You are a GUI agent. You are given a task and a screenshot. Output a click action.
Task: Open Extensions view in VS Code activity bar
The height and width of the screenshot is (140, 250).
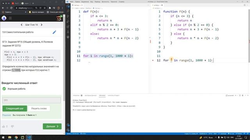click(x=68, y=27)
